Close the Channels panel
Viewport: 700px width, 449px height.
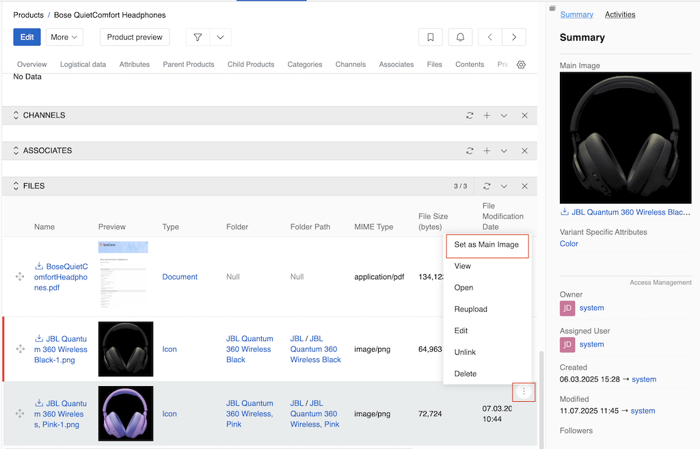pos(524,115)
